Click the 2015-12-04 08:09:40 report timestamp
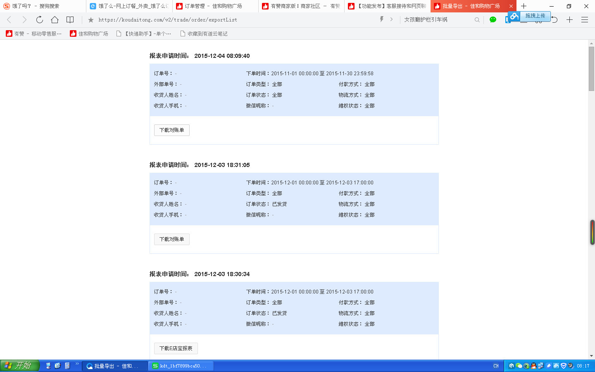Image resolution: width=595 pixels, height=372 pixels. 222,56
